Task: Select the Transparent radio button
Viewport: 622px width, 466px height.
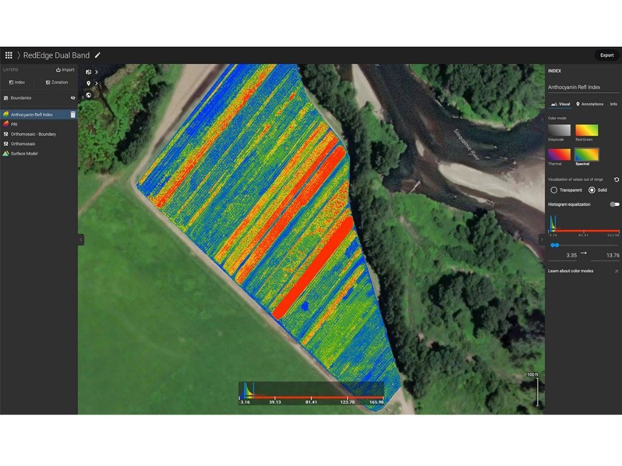Action: pyautogui.click(x=553, y=189)
